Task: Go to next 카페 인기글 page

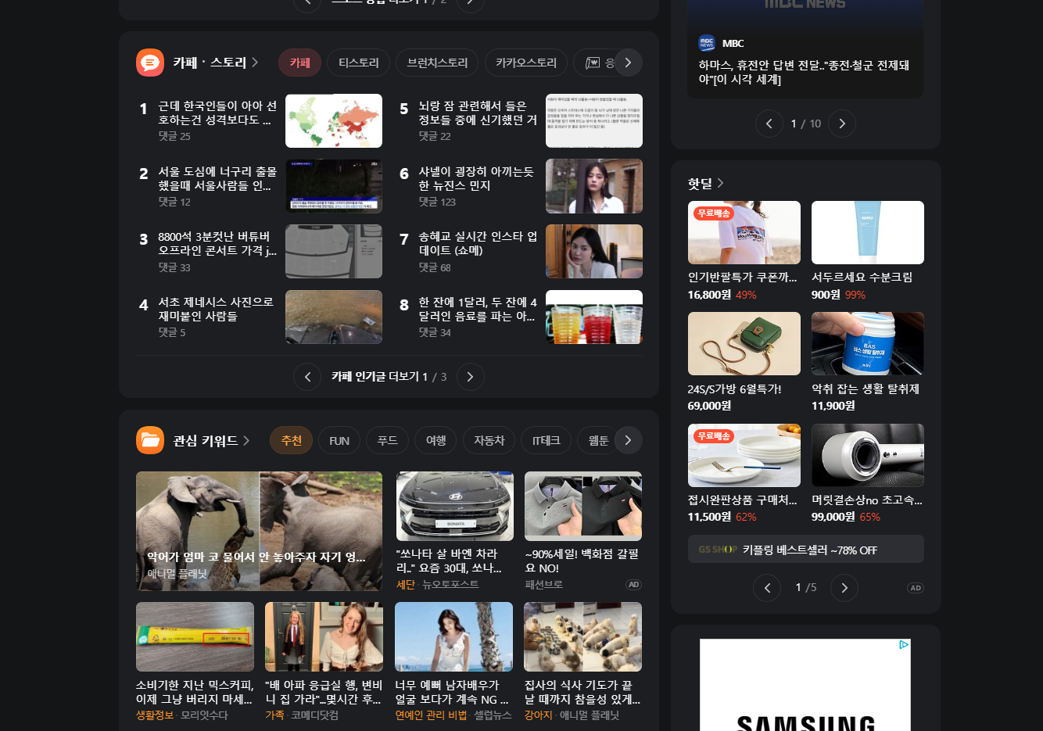Action: point(470,377)
